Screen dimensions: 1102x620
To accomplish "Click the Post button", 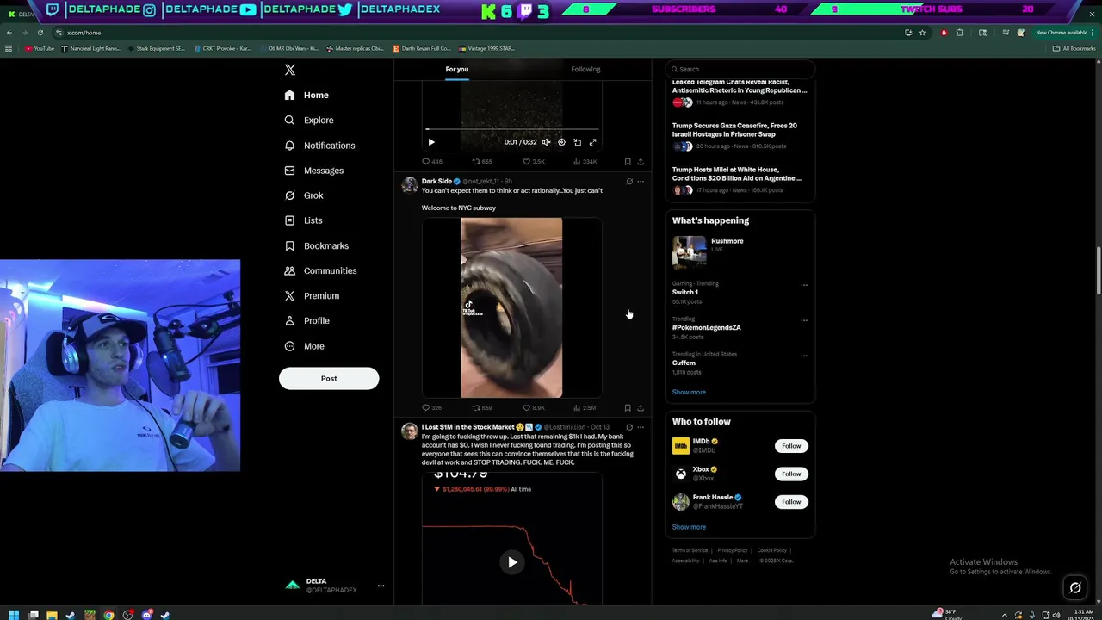I will 329,378.
